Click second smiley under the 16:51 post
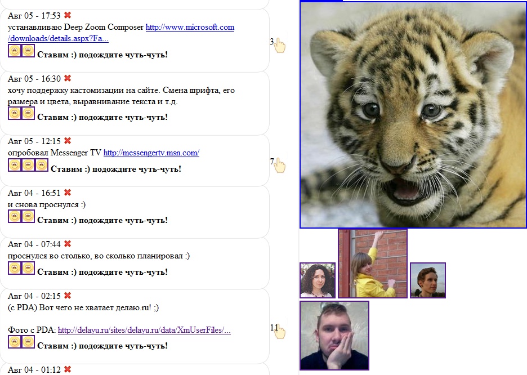 [x=28, y=217]
